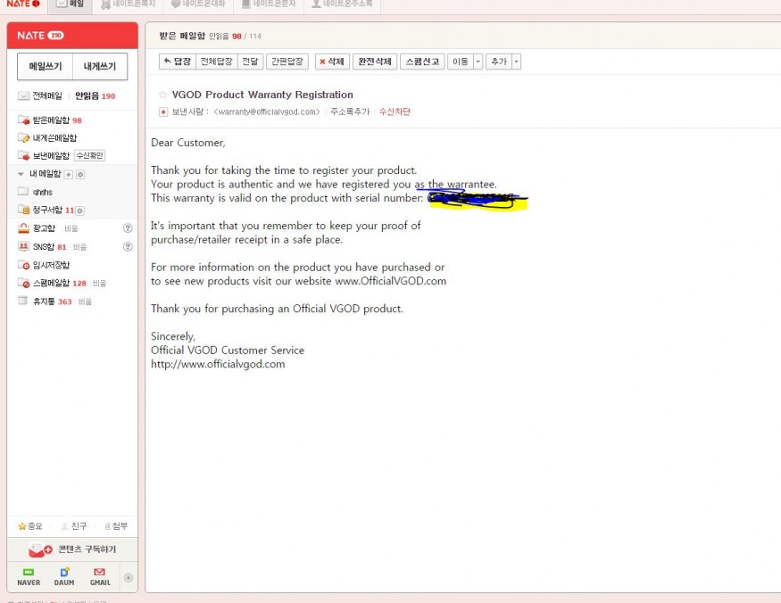Open the 추가 dropdown arrow
The image size is (781, 603).
516,62
